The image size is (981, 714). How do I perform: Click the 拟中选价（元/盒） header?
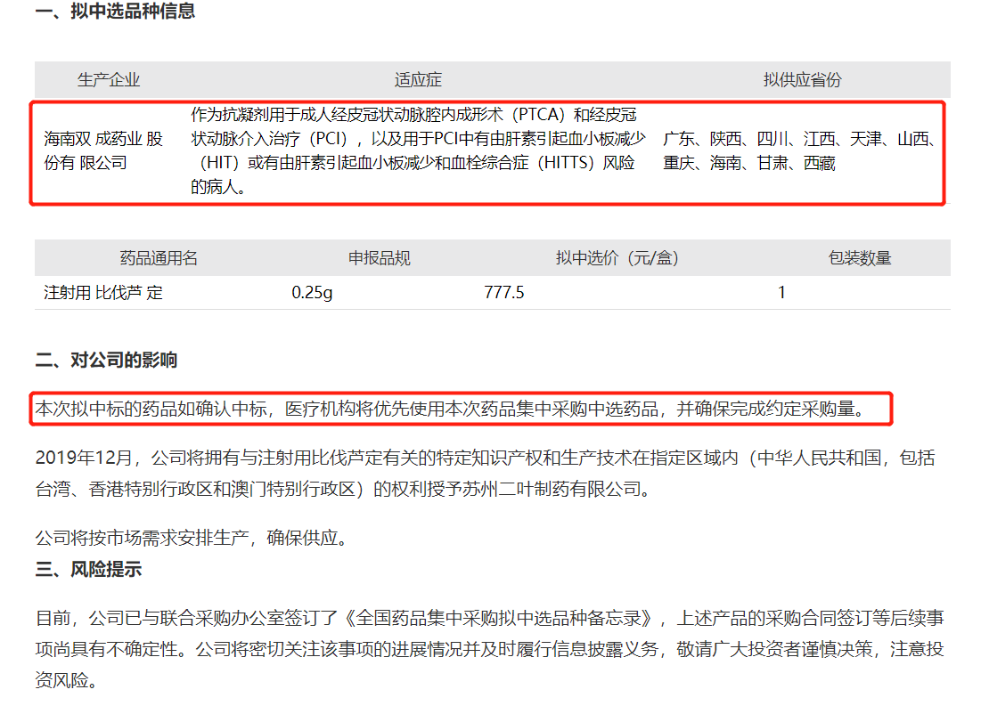click(x=617, y=258)
